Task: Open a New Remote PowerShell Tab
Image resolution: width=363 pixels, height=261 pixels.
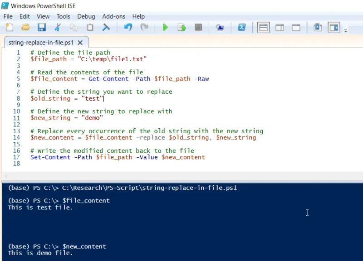Action: click(220, 27)
